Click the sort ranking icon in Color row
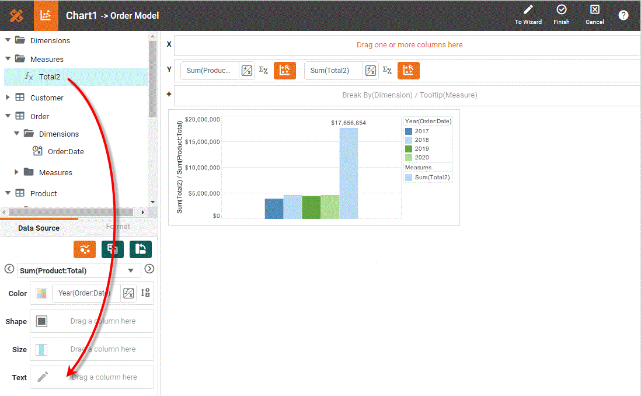 coord(145,293)
